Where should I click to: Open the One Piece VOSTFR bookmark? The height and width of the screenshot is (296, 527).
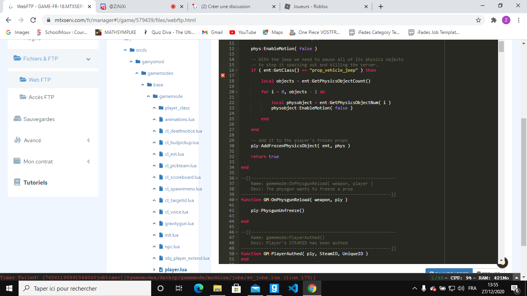pyautogui.click(x=316, y=32)
